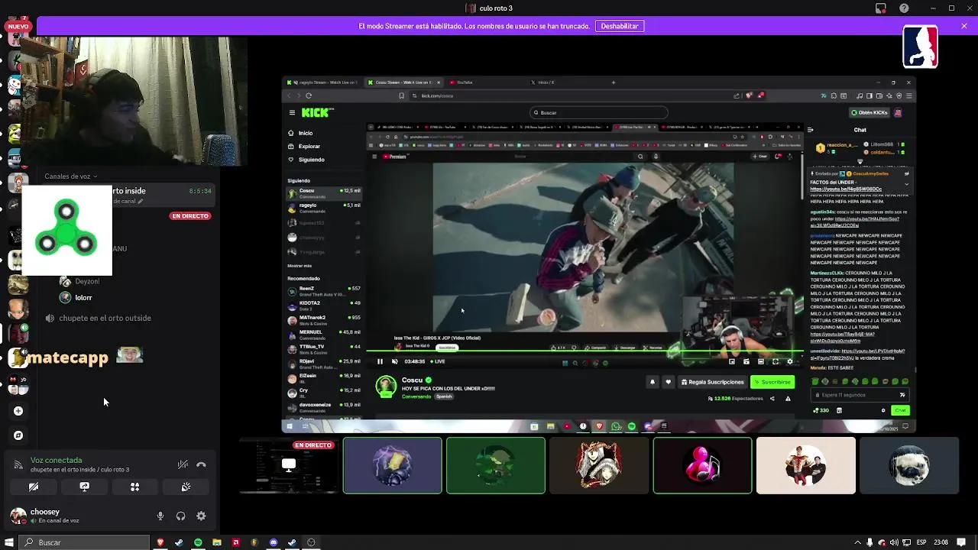Select user lolorr in voice channel
The height and width of the screenshot is (550, 978).
pyautogui.click(x=76, y=297)
